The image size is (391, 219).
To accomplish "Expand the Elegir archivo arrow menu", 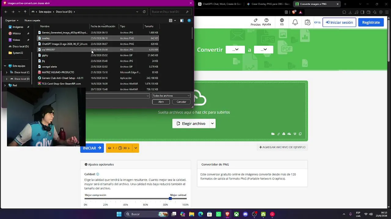I will pos(212,123).
